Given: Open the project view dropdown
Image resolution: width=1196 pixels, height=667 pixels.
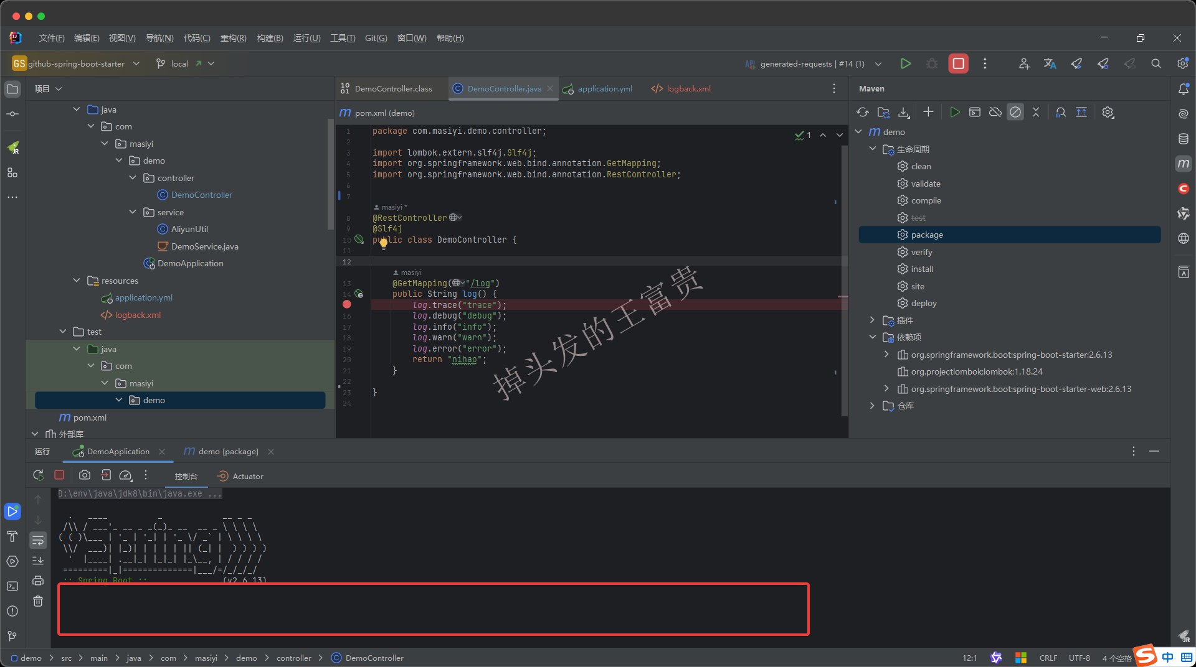Looking at the screenshot, I should coord(48,89).
